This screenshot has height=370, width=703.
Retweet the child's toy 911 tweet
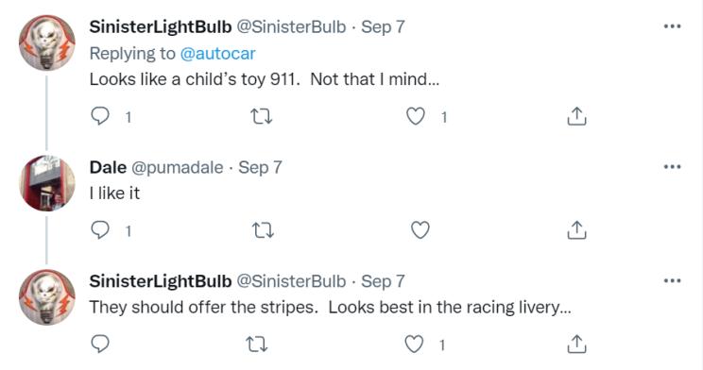[x=261, y=117]
